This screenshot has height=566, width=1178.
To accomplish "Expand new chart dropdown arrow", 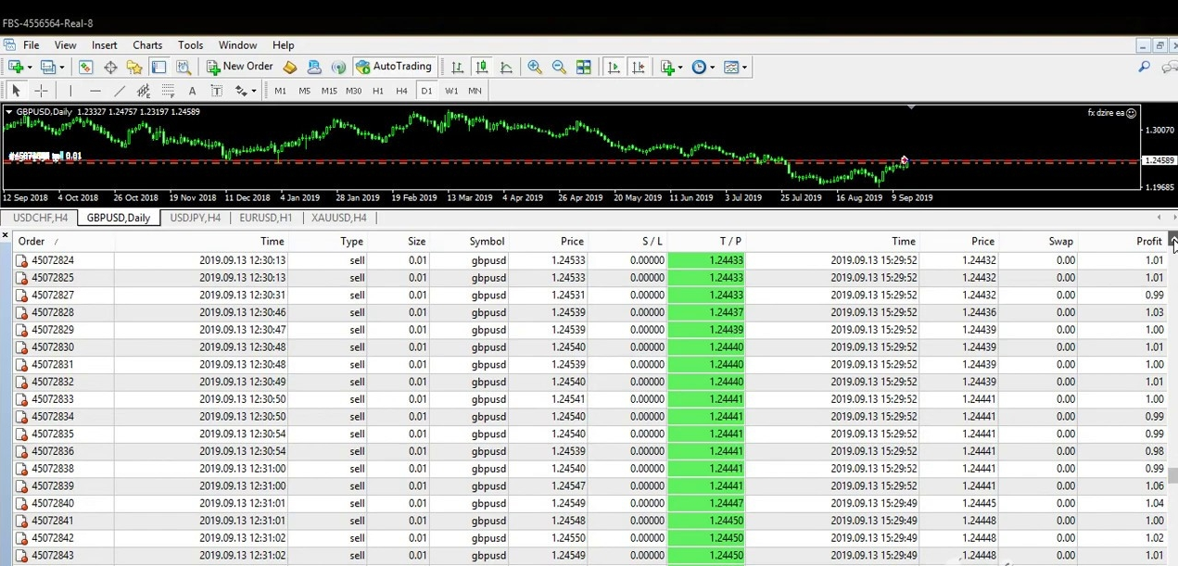I will click(x=30, y=67).
